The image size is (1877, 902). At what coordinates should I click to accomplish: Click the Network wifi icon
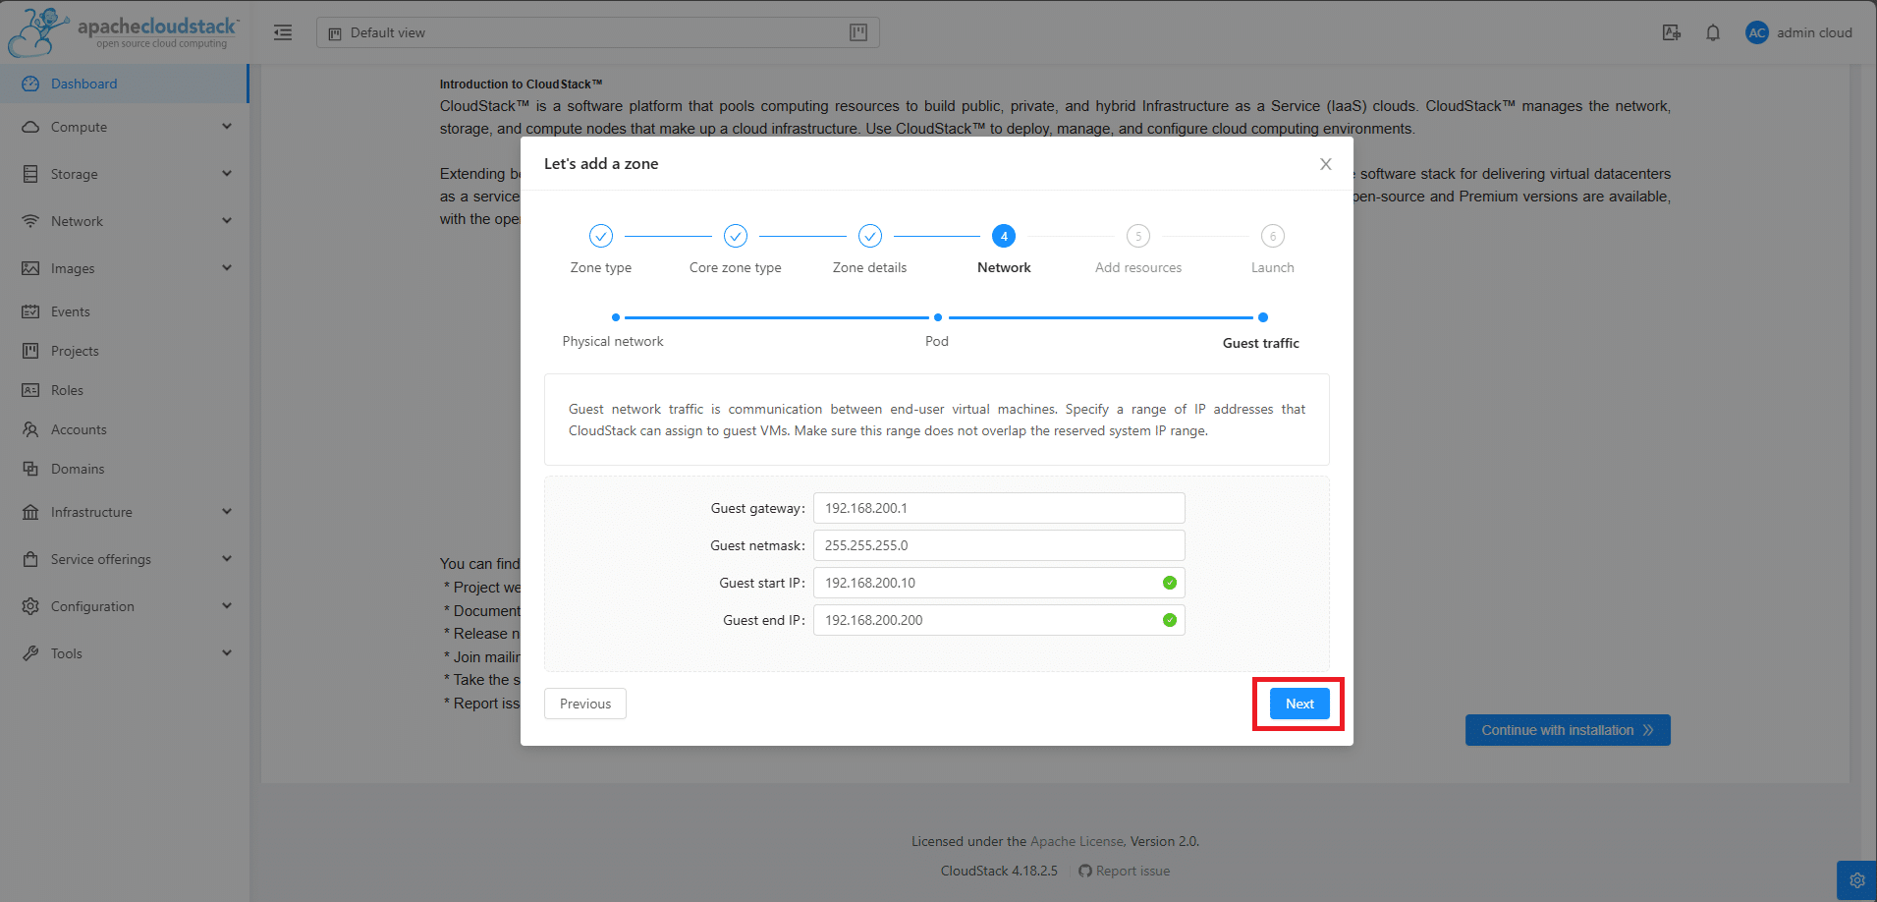click(30, 221)
